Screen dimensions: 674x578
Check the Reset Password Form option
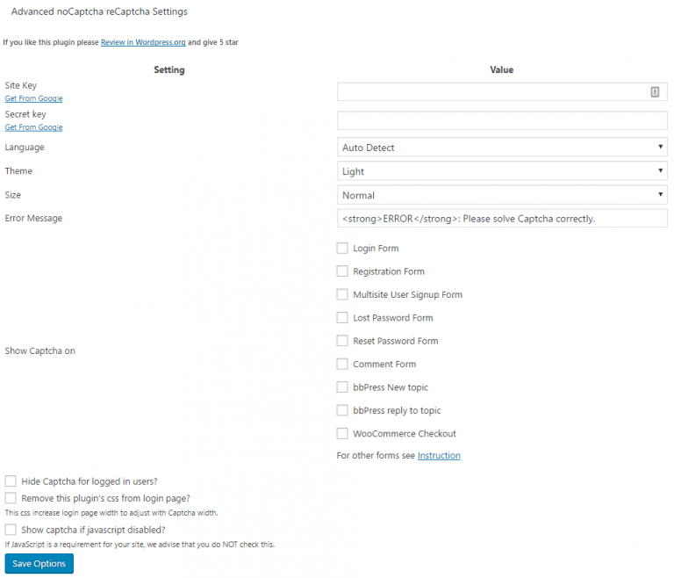(342, 341)
